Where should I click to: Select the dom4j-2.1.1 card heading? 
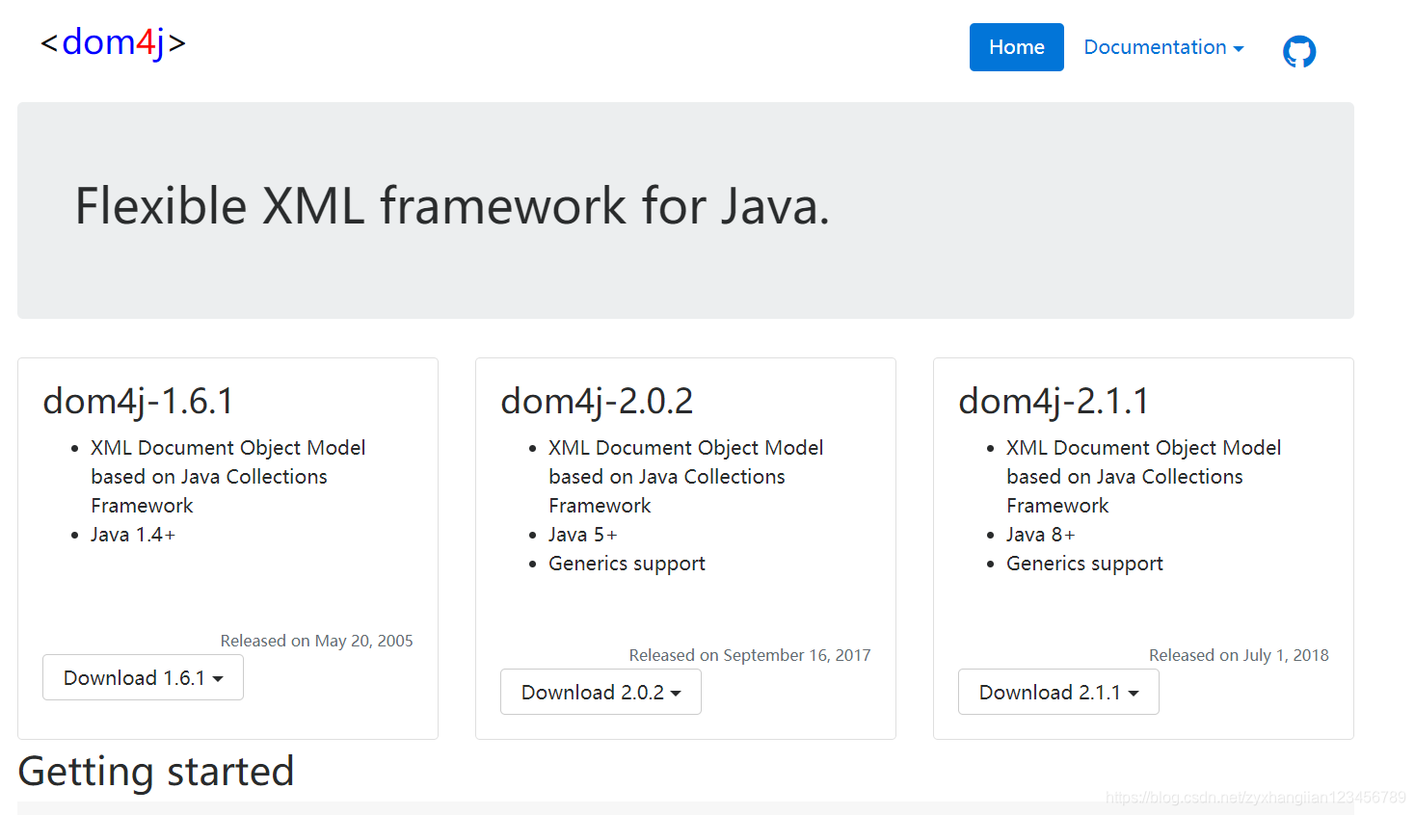(x=1054, y=401)
